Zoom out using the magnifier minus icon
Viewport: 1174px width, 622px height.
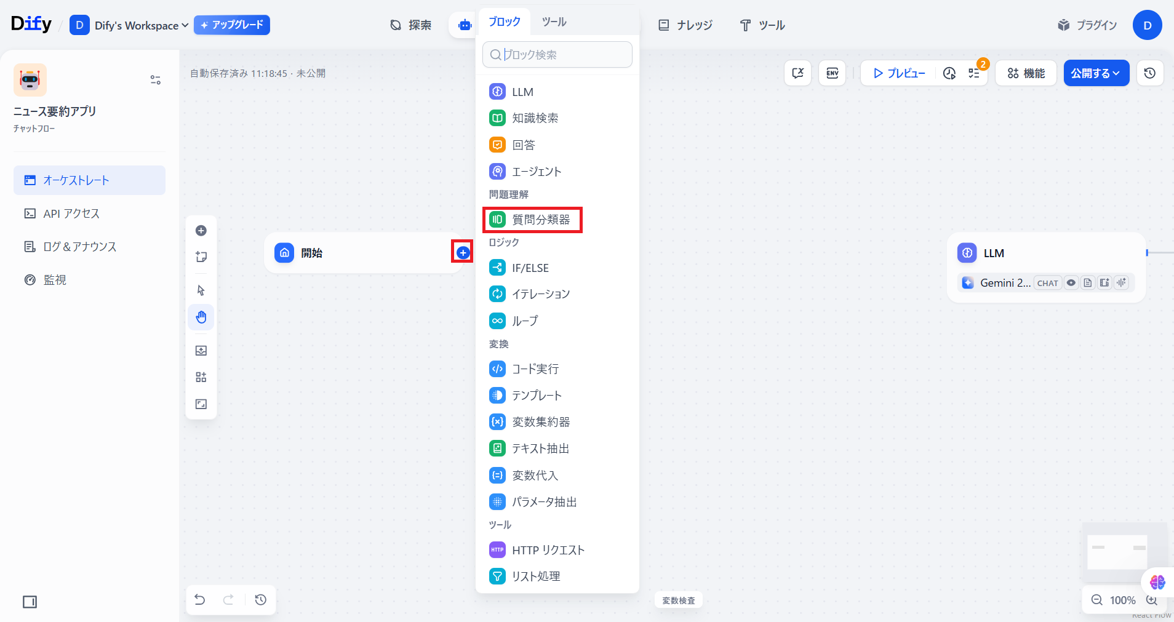tap(1096, 600)
